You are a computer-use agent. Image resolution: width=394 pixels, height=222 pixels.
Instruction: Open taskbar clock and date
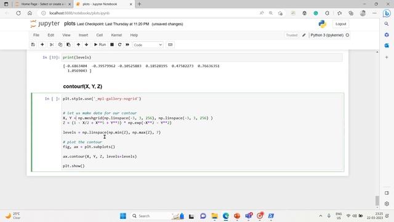click(375, 216)
